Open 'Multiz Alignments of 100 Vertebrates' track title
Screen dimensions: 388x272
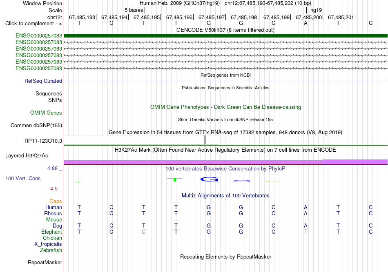(x=225, y=196)
